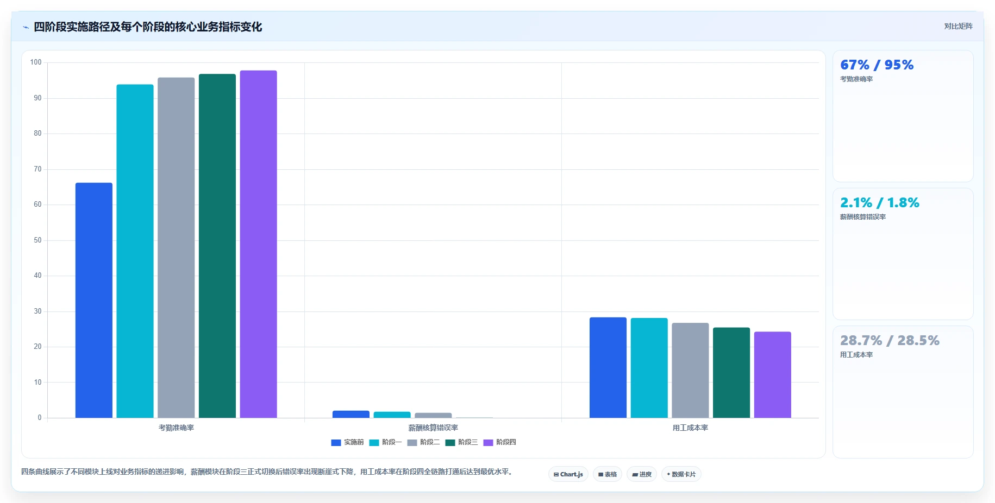Click the panel title 四阶段实施路径
The width and height of the screenshot is (995, 503).
click(148, 27)
